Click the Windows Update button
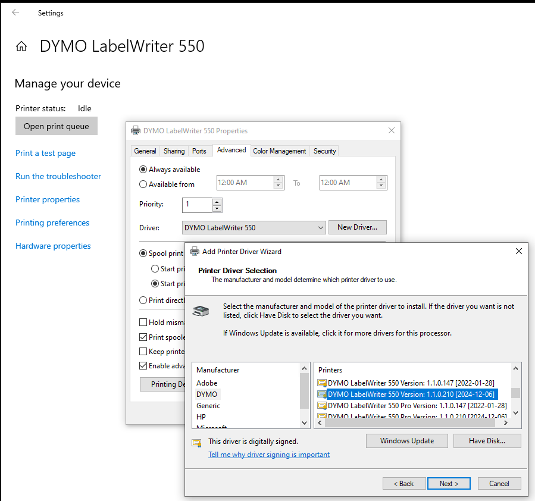The width and height of the screenshot is (535, 501). click(x=406, y=441)
